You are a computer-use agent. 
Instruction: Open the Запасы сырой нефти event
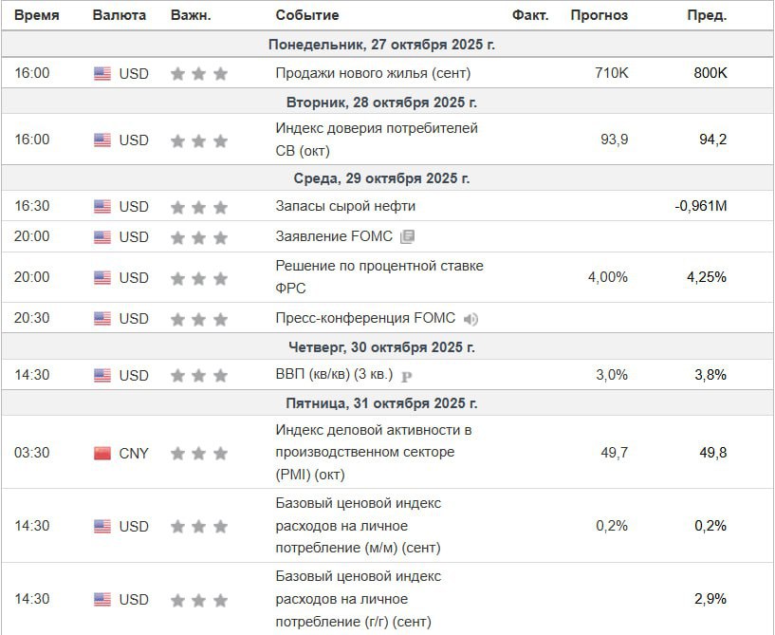[345, 206]
